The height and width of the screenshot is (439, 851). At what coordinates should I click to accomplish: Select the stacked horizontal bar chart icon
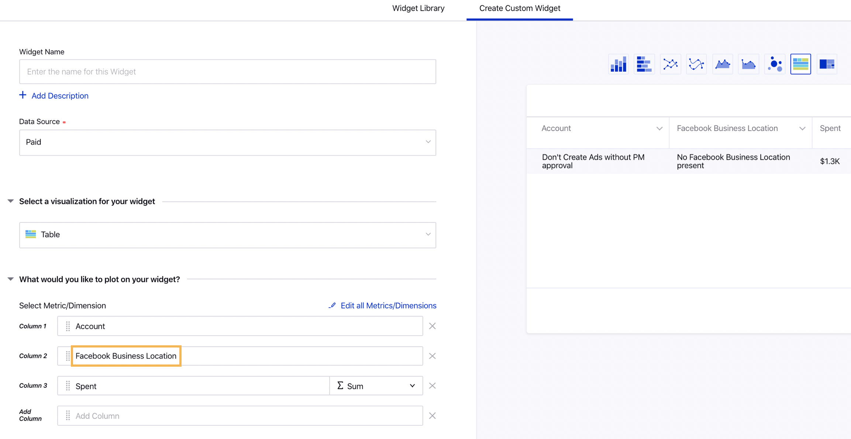pyautogui.click(x=644, y=64)
